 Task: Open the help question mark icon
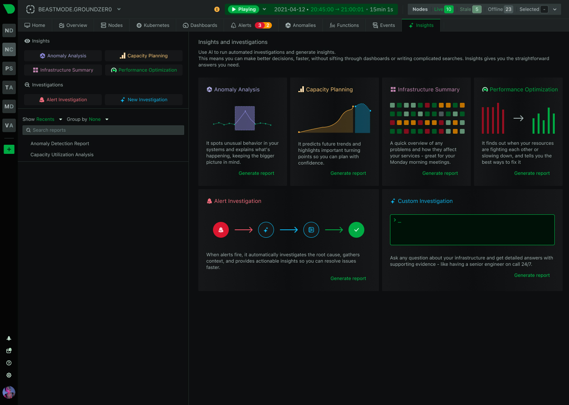click(9, 363)
